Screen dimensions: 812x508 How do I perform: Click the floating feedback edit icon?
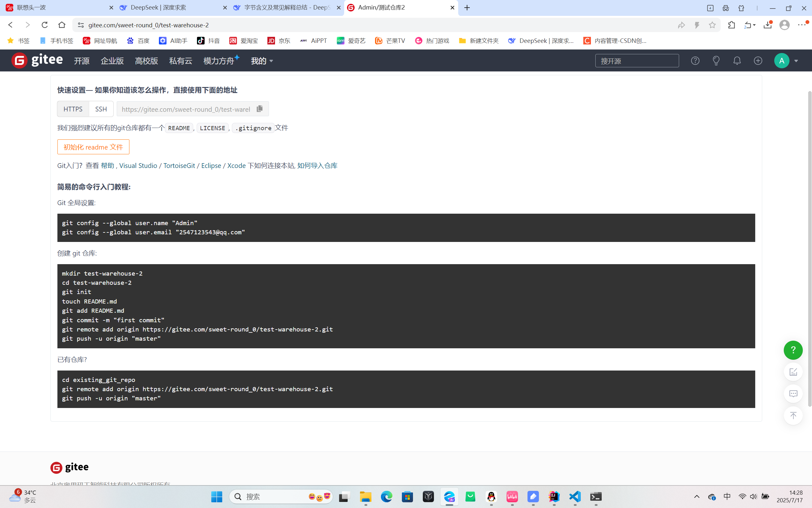(x=793, y=372)
